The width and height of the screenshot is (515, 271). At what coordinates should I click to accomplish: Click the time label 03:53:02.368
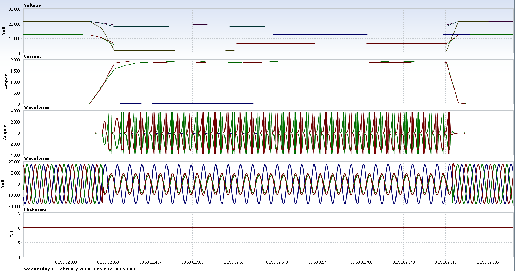pos(108,262)
